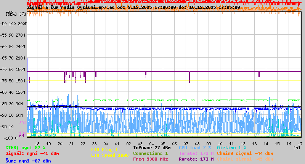Select the ETH Plug legend label
Screen dimensions: 305x164
click(104, 150)
